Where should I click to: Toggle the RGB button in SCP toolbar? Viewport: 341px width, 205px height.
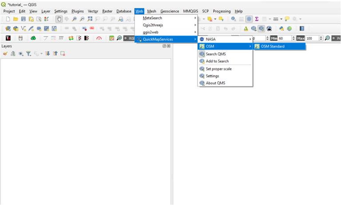tap(129, 38)
